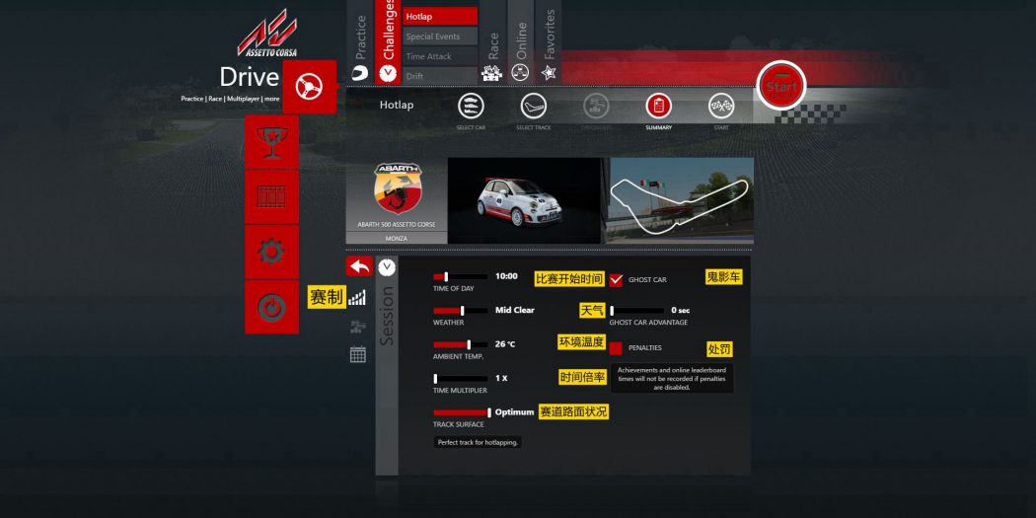This screenshot has width=1036, height=518.
Task: Open the Race tab
Action: [x=493, y=42]
